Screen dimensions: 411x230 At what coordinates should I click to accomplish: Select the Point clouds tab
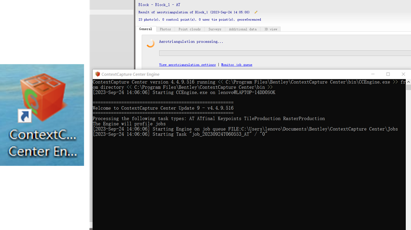189,29
